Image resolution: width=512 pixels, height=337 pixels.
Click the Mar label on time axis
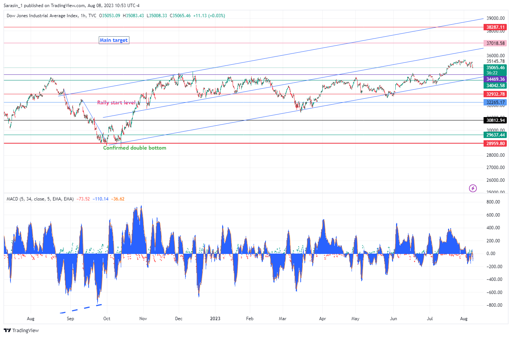283,319
